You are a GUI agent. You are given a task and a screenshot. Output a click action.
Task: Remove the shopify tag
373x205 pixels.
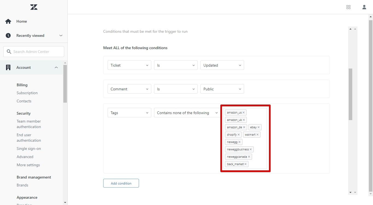(x=239, y=135)
